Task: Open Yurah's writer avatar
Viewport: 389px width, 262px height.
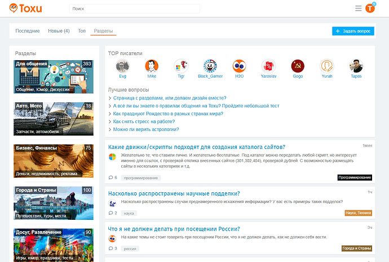Action: (327, 66)
